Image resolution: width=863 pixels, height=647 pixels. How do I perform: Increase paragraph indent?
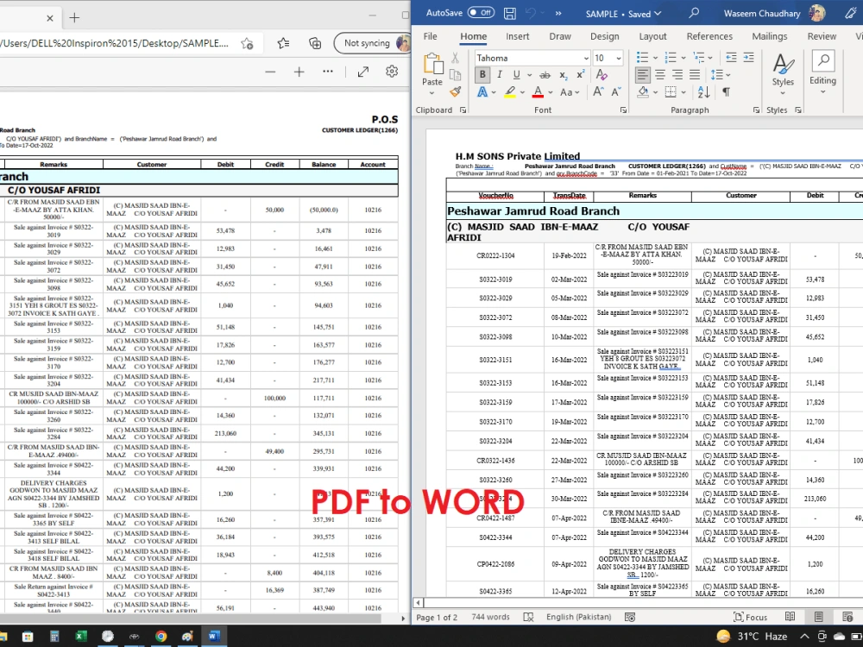(748, 58)
